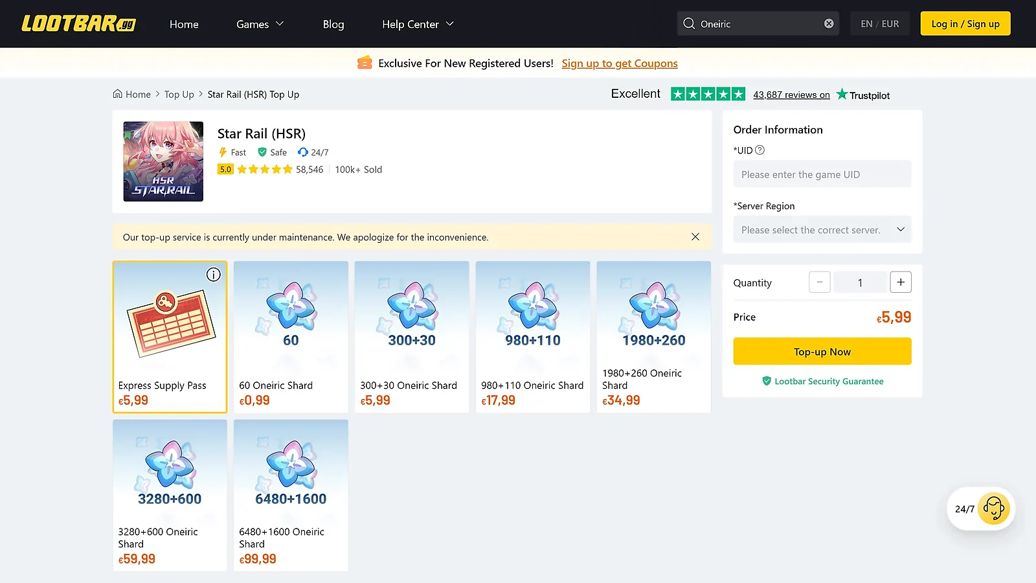Dismiss the maintenance notice banner
Screen dimensions: 1036x583
(695, 237)
